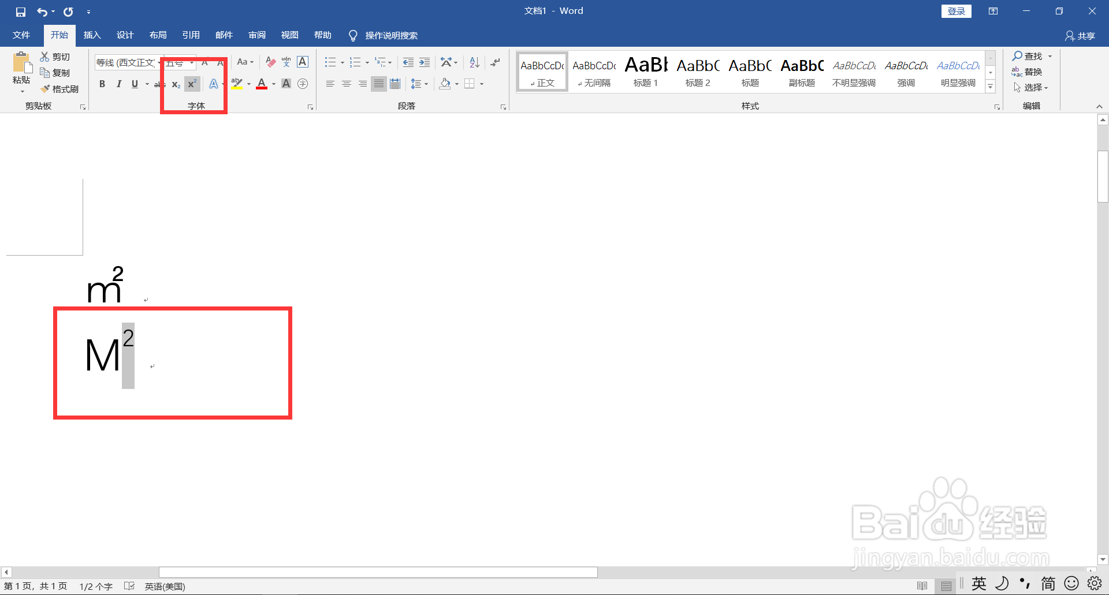
Task: Toggle underline formatting
Action: pyautogui.click(x=135, y=84)
